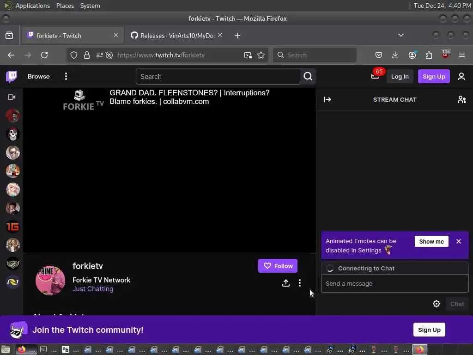Open Firefox downloads panel
473x355 pixels.
(x=395, y=55)
